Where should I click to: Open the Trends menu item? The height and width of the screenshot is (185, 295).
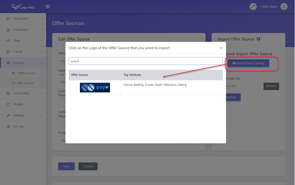(x=23, y=52)
